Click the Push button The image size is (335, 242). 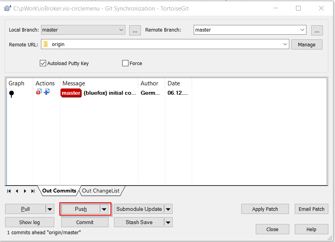tap(81, 209)
